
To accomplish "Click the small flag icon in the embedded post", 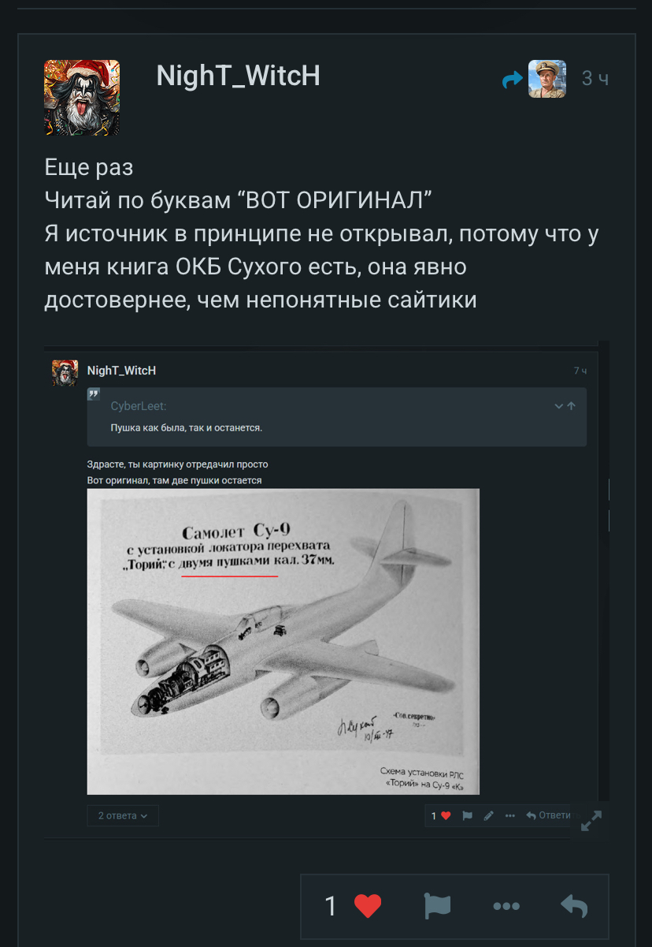I will tap(467, 815).
